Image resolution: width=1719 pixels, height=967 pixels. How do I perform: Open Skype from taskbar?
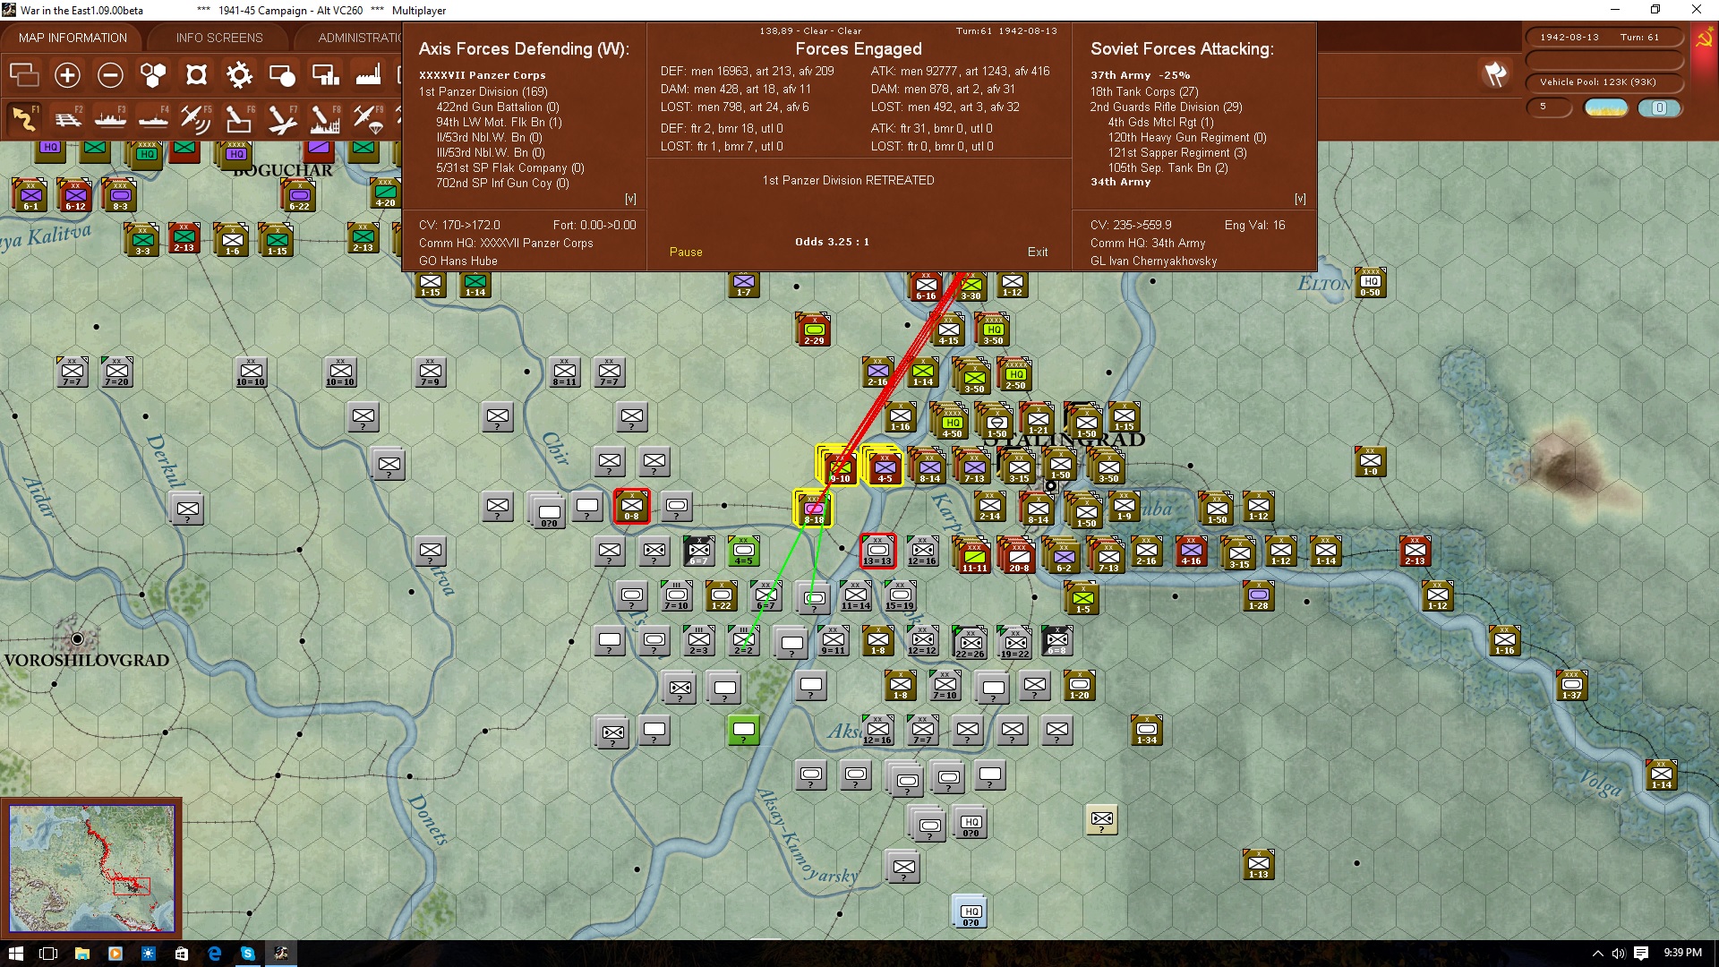tap(248, 953)
